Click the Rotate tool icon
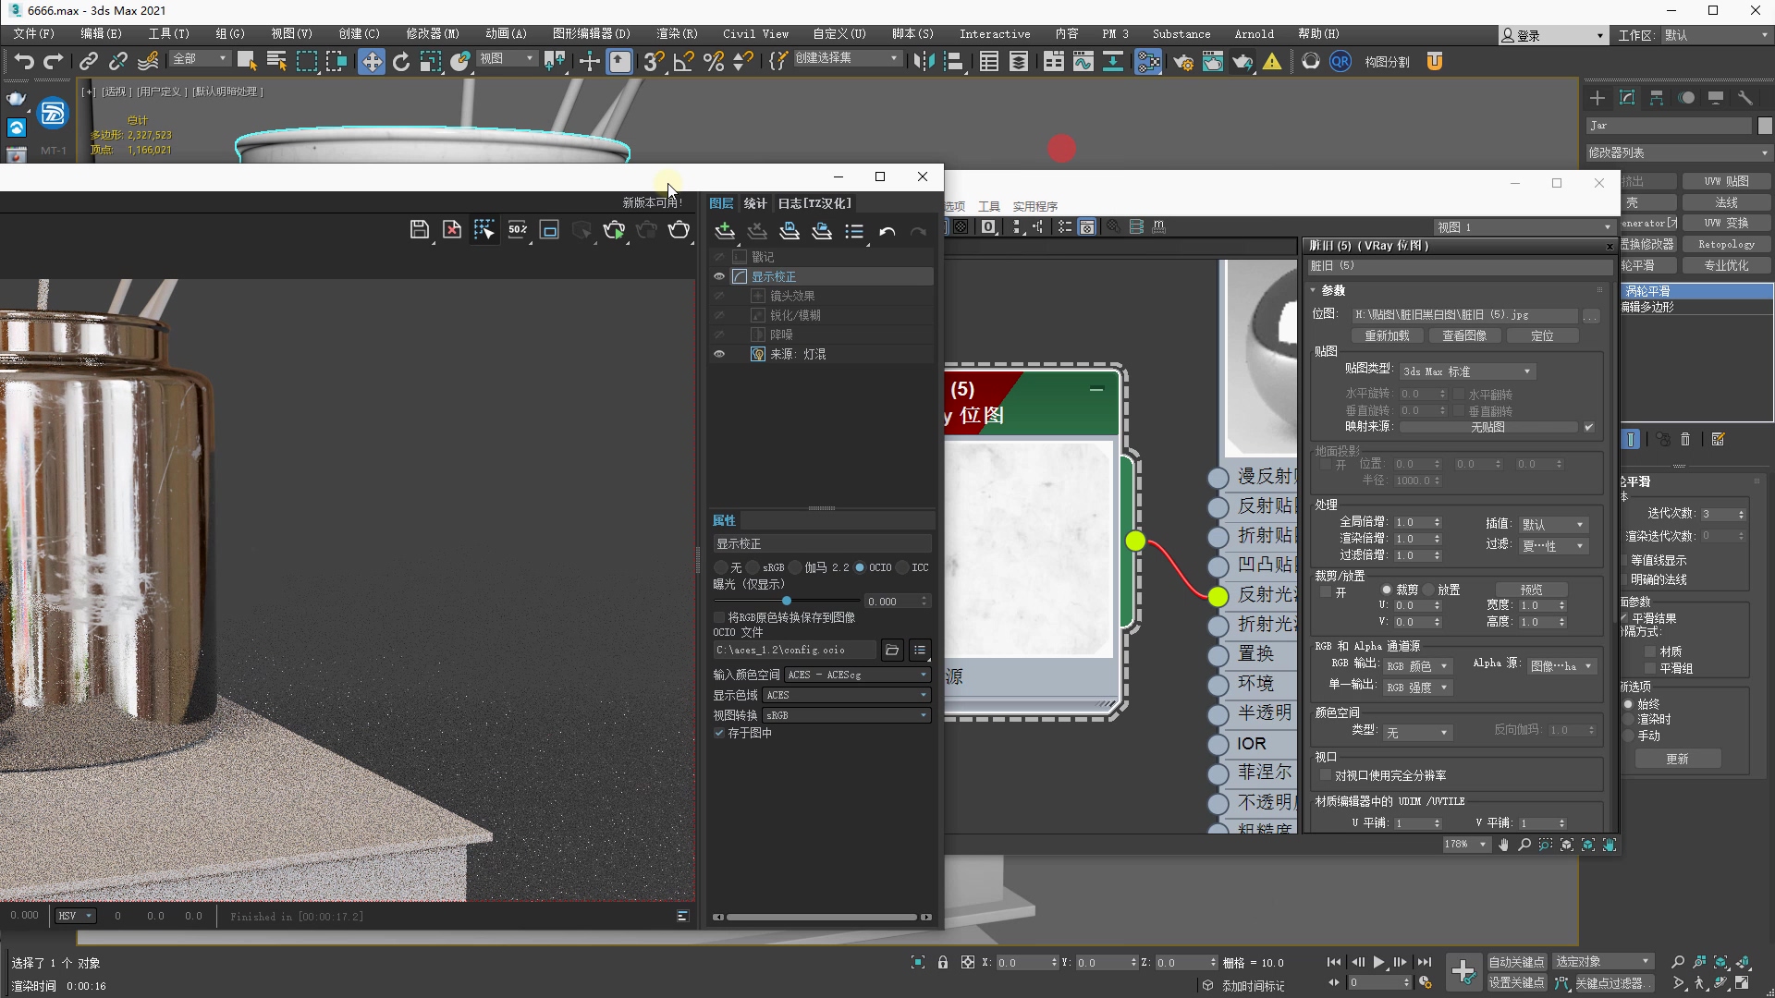The height and width of the screenshot is (998, 1775). click(400, 62)
